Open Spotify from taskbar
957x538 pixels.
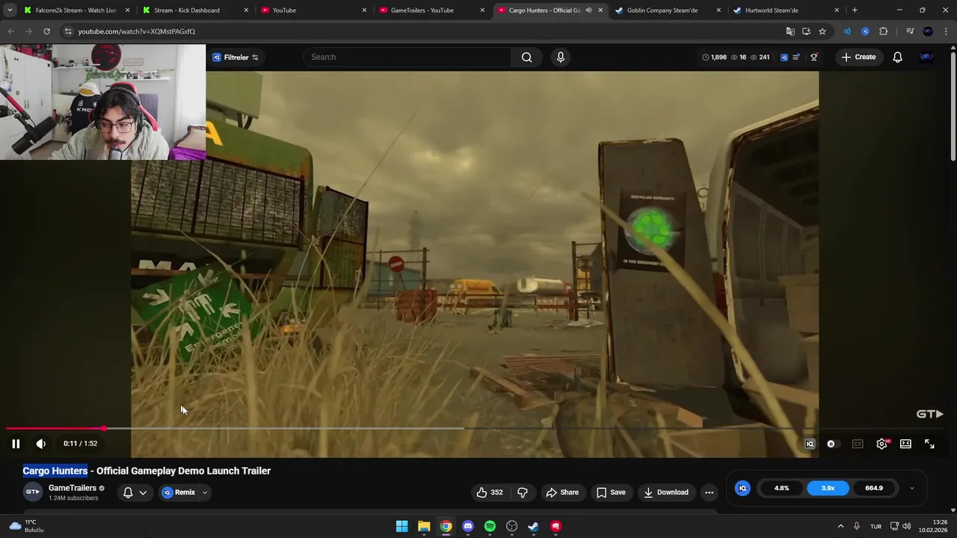point(490,526)
